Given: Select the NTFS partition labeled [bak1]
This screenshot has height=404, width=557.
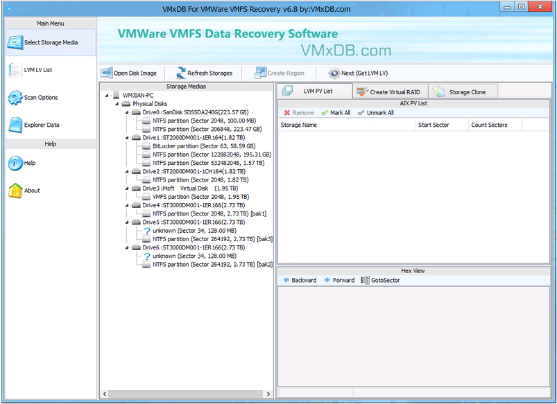Looking at the screenshot, I should click(x=209, y=213).
